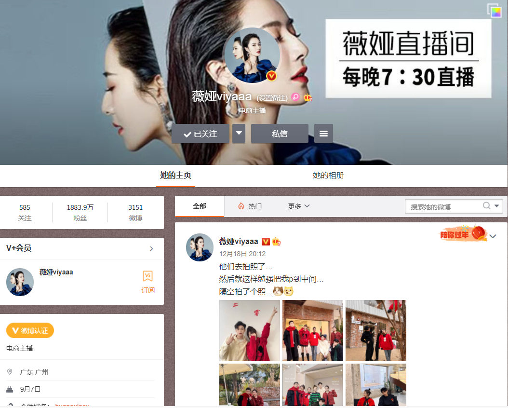This screenshot has width=508, height=408.
Task: Click the orange 微博认证 V badge
Action: [30, 330]
